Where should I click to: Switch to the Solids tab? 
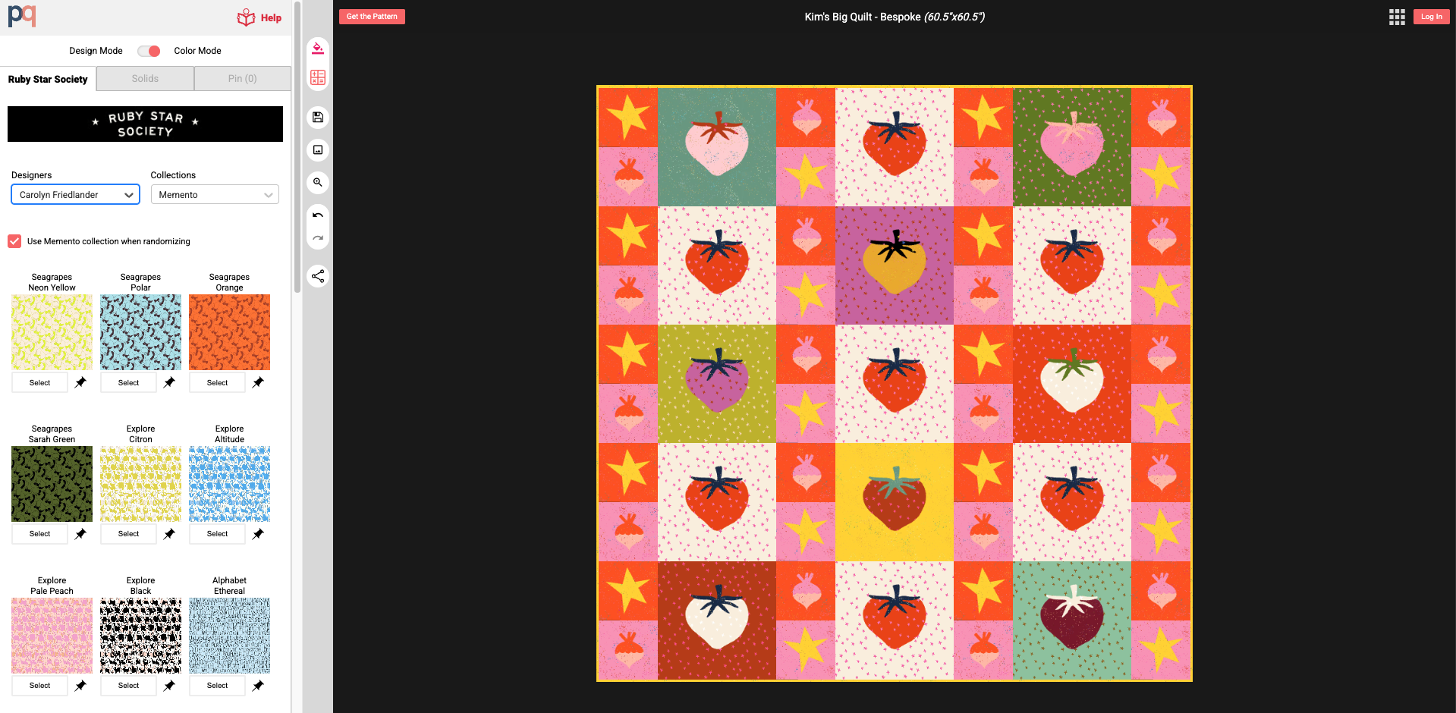(145, 79)
